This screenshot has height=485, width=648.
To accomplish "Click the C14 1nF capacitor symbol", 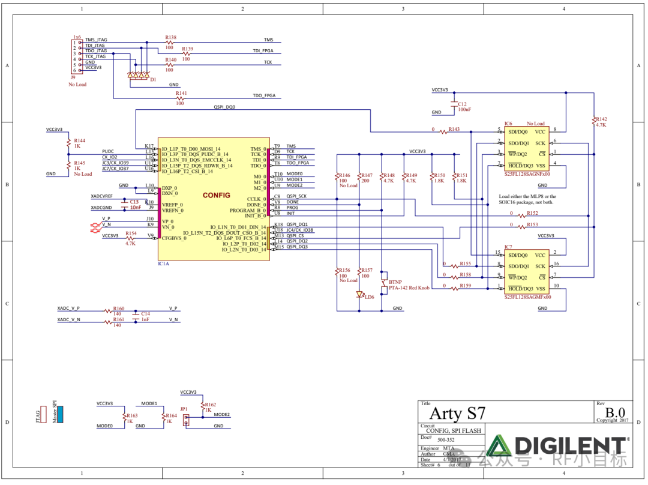I will pyautogui.click(x=136, y=317).
